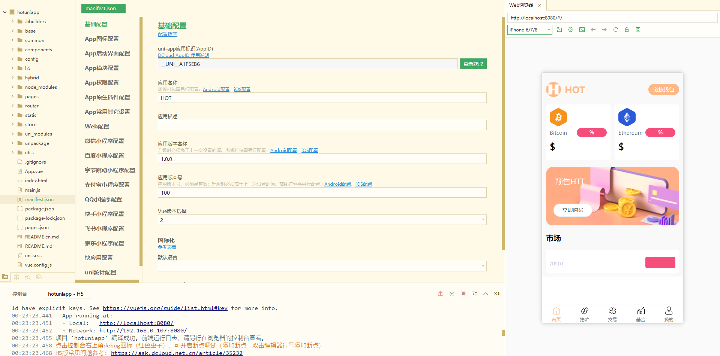
Task: Open the 默认语言 dropdown
Action: click(x=483, y=266)
